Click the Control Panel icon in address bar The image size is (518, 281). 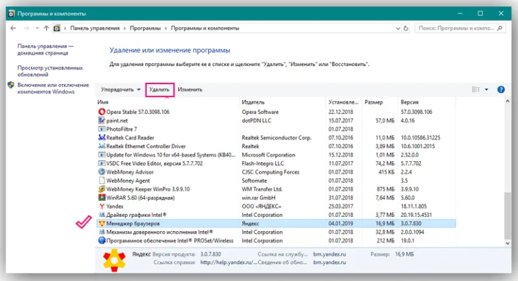(57, 28)
